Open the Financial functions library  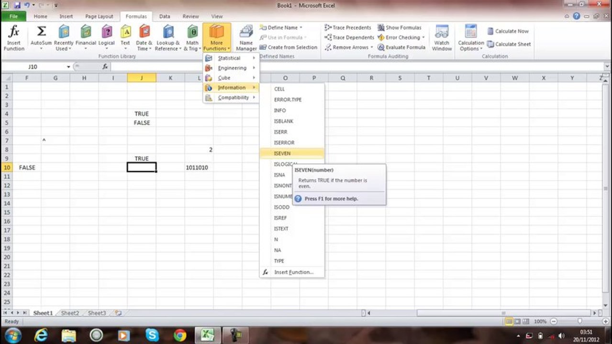[x=86, y=38]
